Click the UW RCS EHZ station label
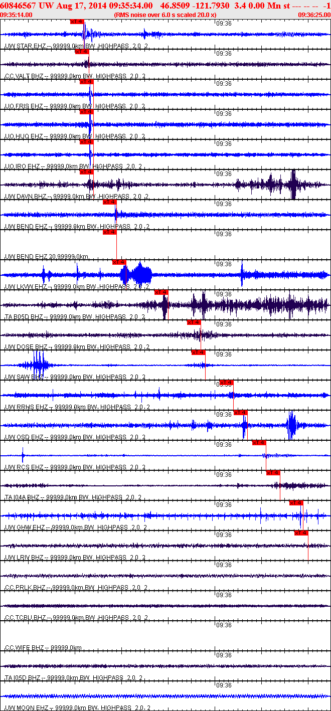331x711 pixels. point(75,467)
